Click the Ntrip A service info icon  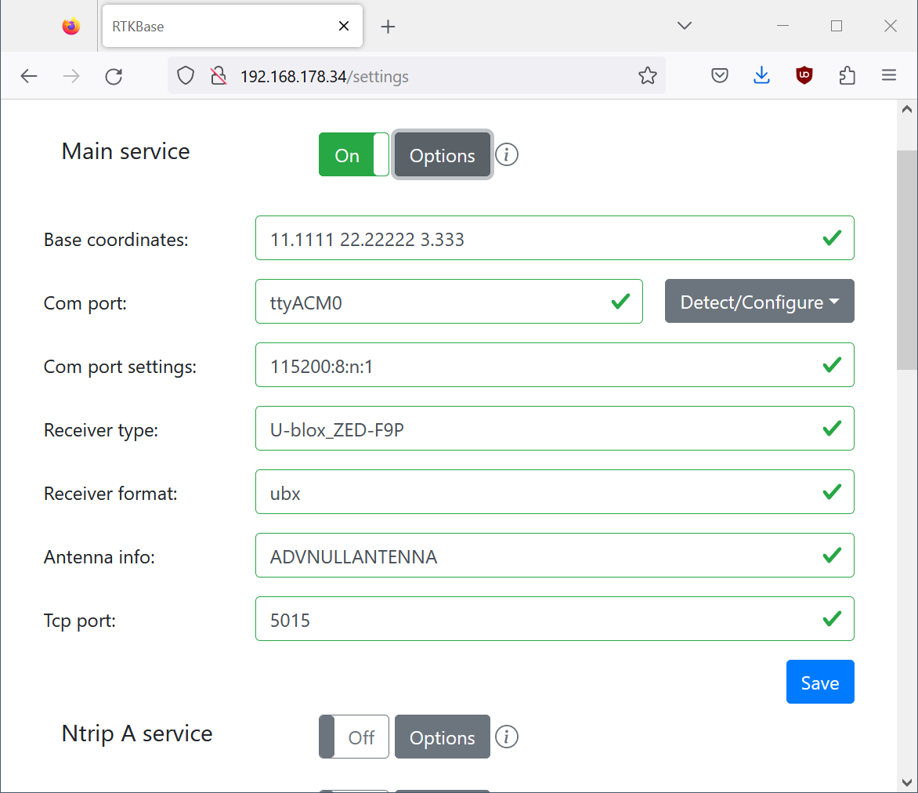click(x=507, y=737)
